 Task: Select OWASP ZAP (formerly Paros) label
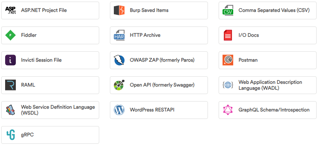tap(162, 60)
